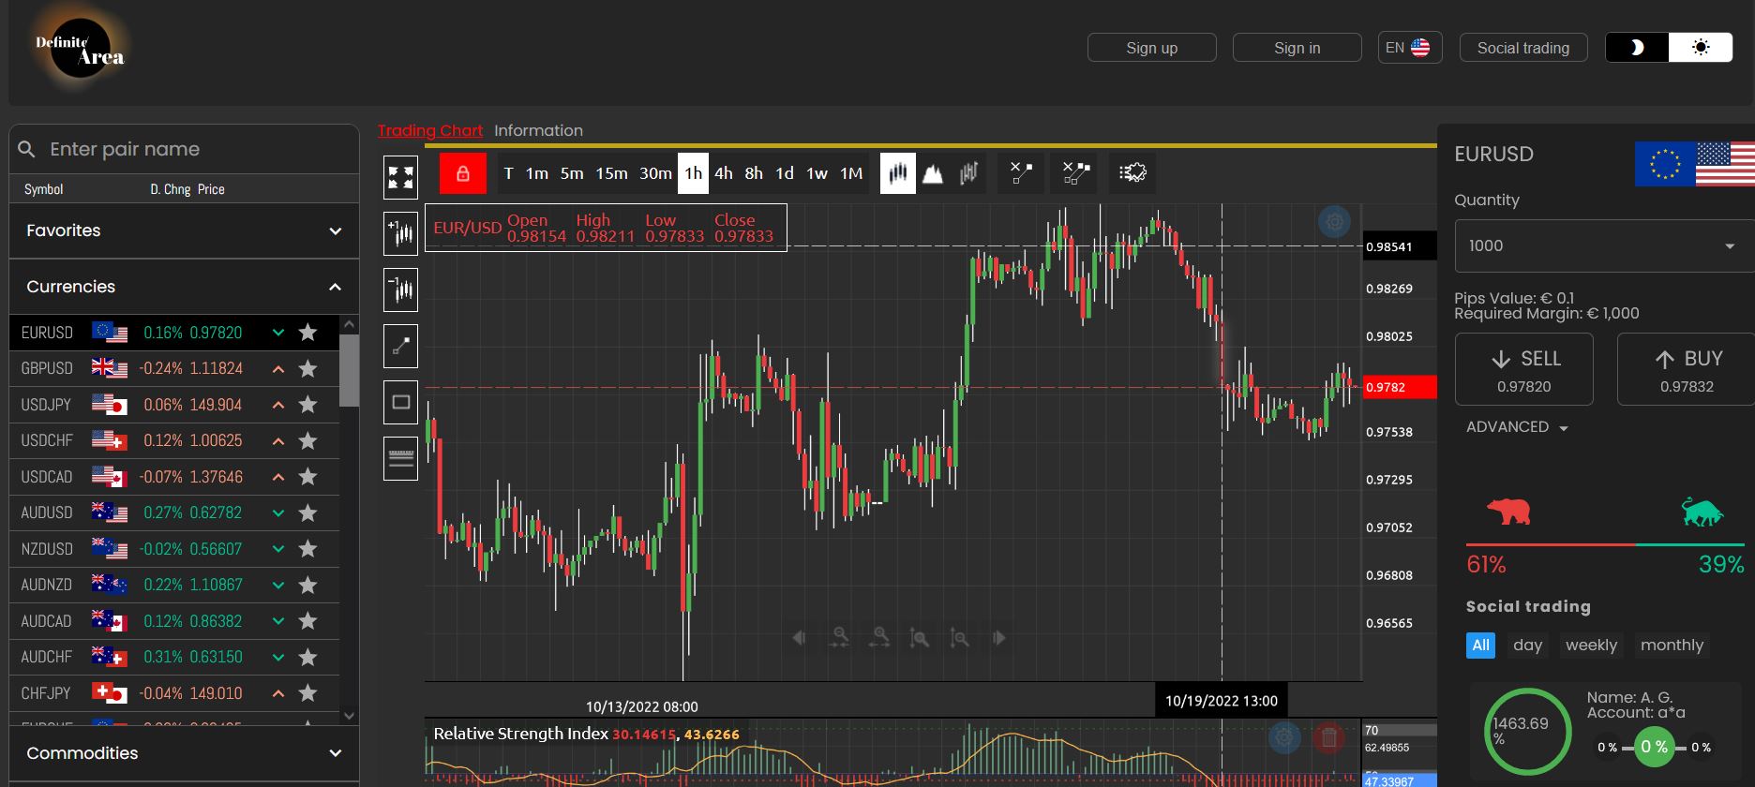Zoom in horizontally on the chart

tap(880, 638)
